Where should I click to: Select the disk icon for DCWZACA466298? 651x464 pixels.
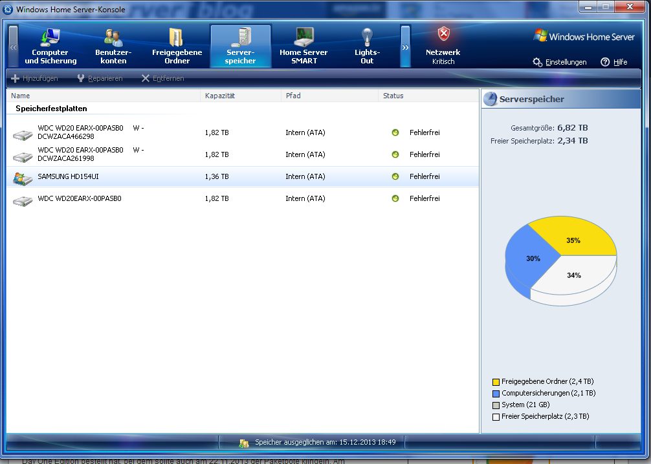[x=23, y=135]
